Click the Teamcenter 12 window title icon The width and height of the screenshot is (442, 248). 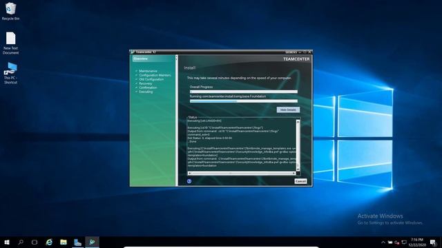(x=132, y=52)
